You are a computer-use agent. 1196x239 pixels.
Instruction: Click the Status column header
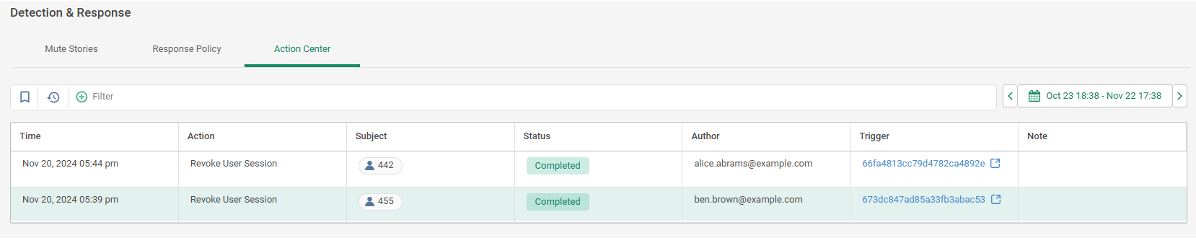tap(536, 136)
